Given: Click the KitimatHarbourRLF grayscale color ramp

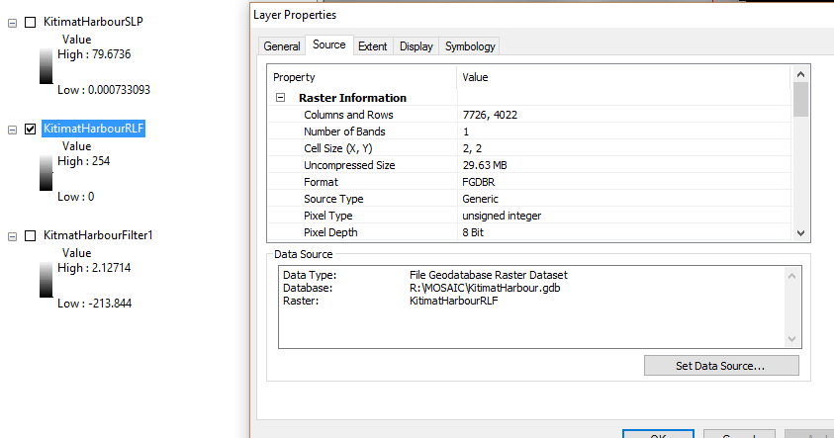Looking at the screenshot, I should 46,172.
